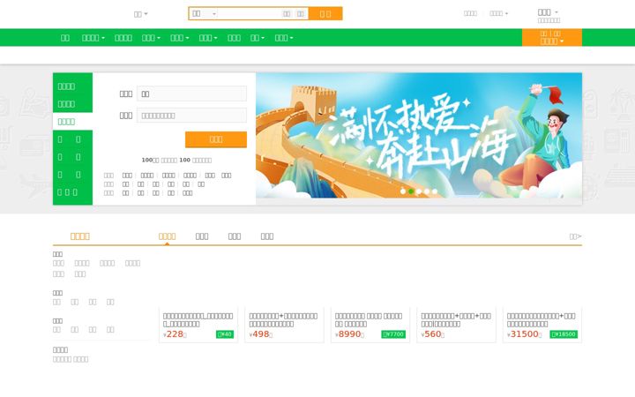Open the orange box at the navigation bar's right end
The width and height of the screenshot is (635, 397).
(x=552, y=37)
